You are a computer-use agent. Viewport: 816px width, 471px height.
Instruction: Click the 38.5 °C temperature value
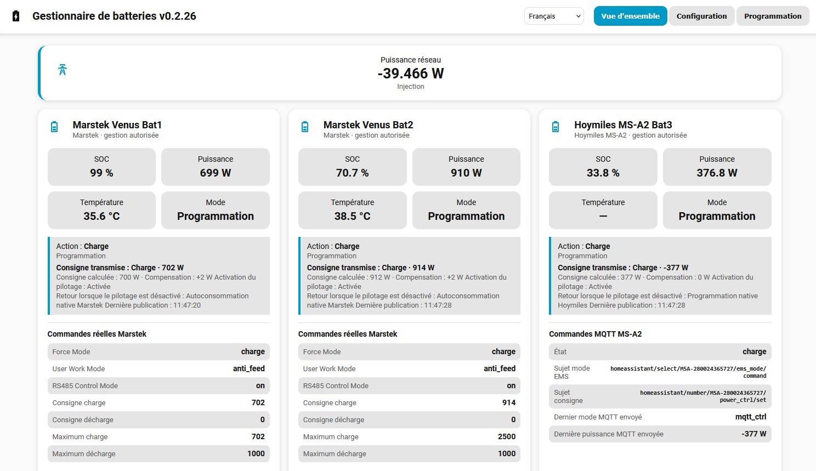click(352, 216)
